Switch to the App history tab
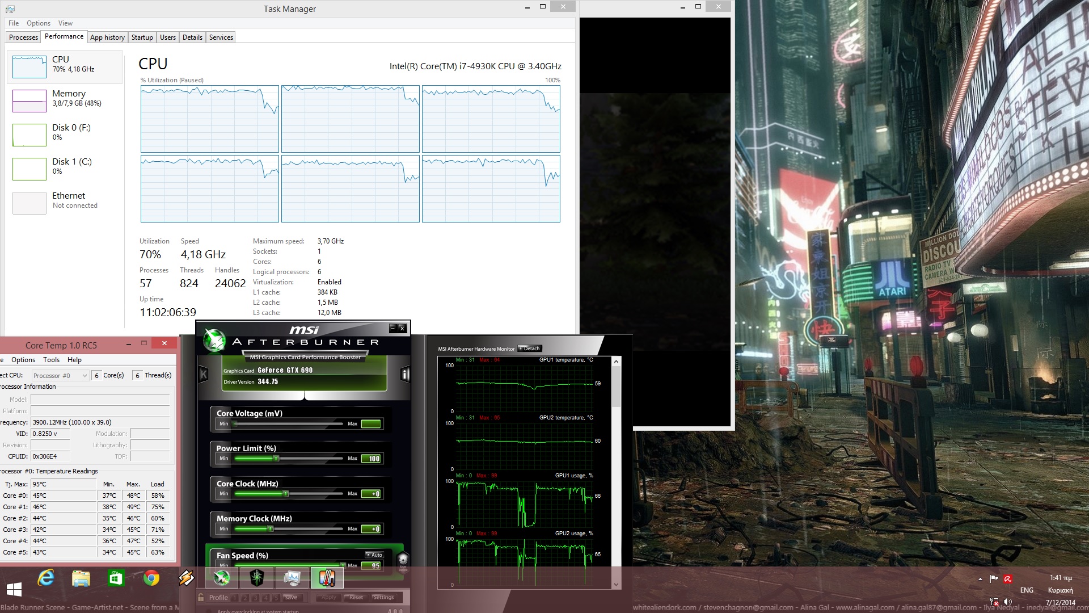 107,37
